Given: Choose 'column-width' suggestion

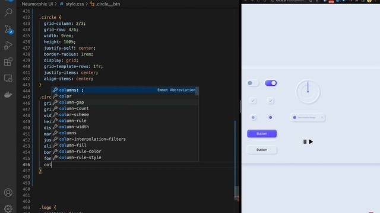Looking at the screenshot, I should coord(125,127).
